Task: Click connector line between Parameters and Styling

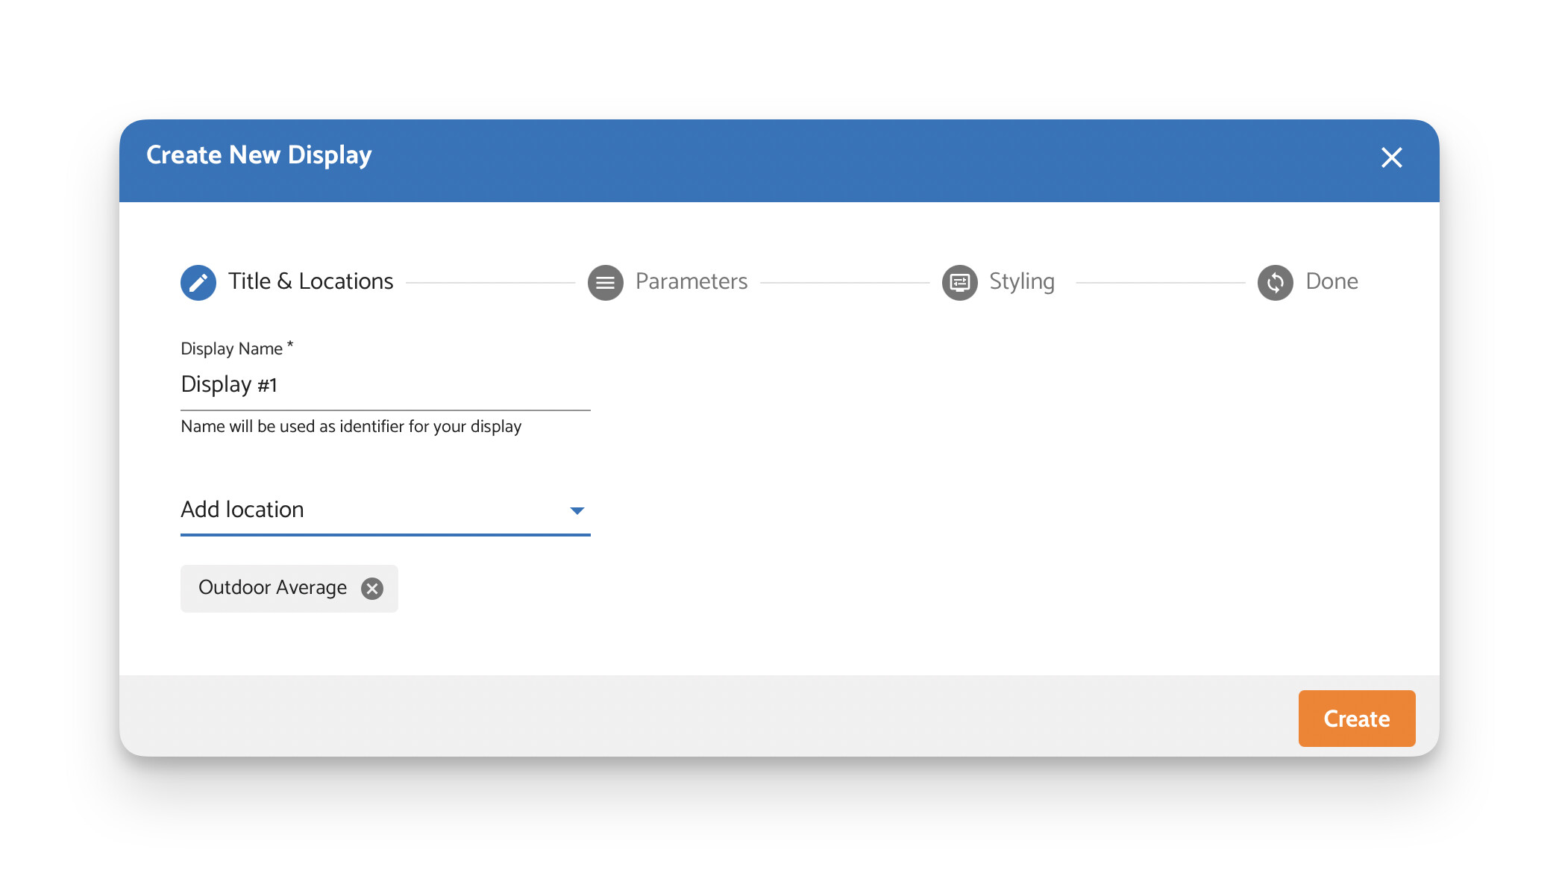Action: 844,283
